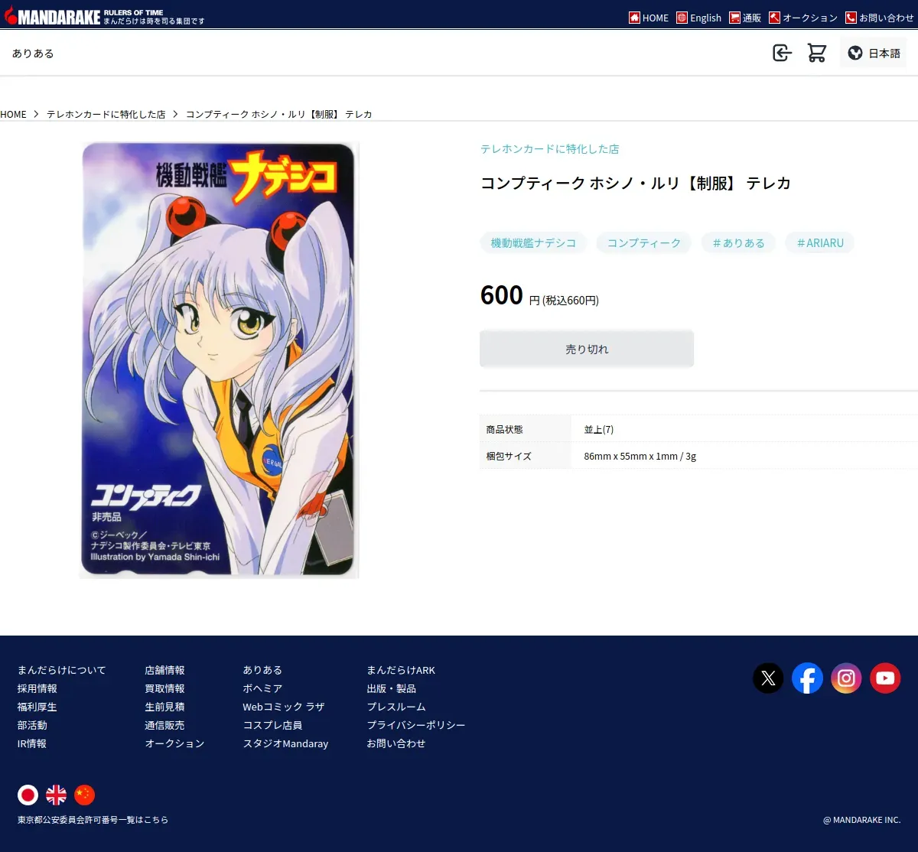918x852 pixels.
Task: Click テレホンカードに特化した店 breadcrumb link
Action: click(106, 114)
